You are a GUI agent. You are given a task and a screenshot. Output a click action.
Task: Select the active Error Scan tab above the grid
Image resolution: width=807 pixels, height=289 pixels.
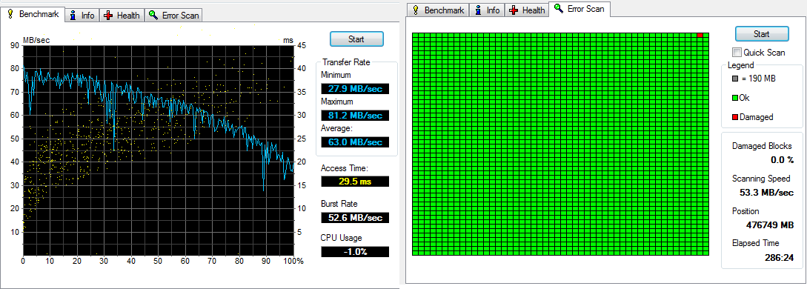(579, 9)
